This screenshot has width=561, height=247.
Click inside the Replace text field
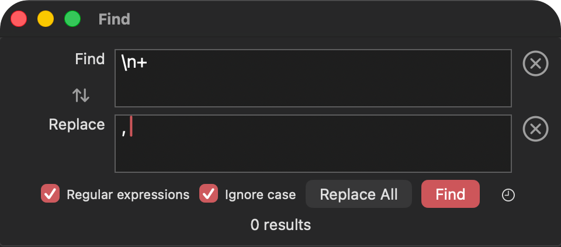[x=313, y=144]
